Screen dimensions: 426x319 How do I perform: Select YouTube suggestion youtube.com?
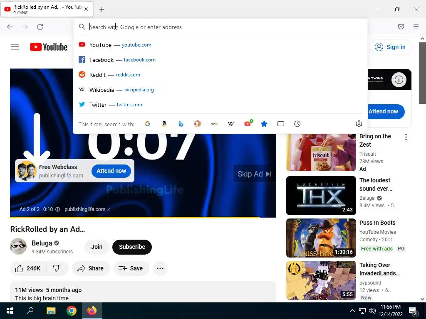(220, 45)
